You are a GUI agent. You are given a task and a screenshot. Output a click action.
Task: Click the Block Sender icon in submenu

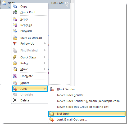(52, 89)
